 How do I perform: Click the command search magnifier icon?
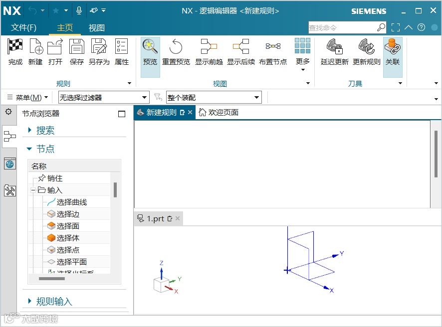381,27
